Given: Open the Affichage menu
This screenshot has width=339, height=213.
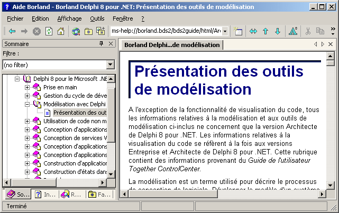Looking at the screenshot, I should [69, 19].
